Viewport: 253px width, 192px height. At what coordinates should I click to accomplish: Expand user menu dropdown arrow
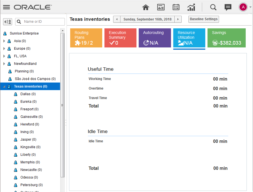[x=250, y=7]
